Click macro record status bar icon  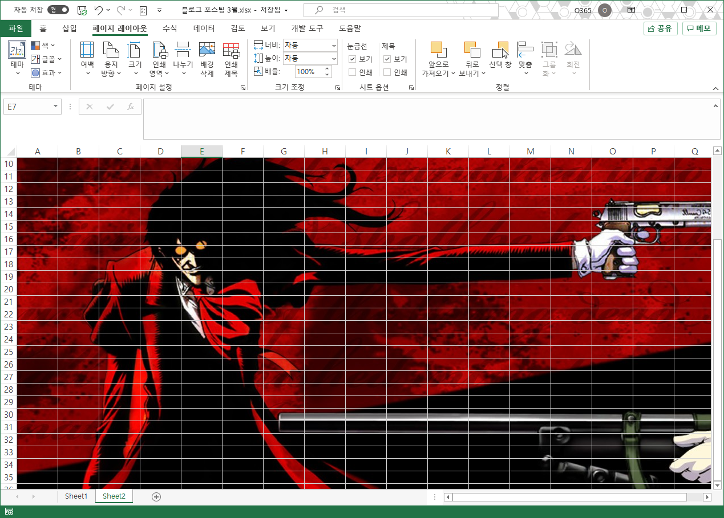tap(9, 512)
